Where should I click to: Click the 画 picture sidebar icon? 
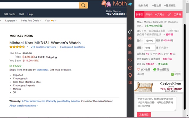[x=130, y=53]
